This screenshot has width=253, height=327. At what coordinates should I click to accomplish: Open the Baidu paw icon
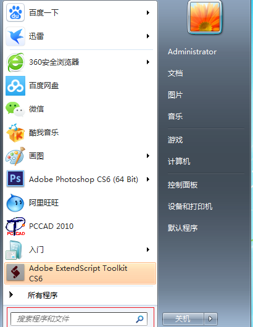(x=15, y=12)
